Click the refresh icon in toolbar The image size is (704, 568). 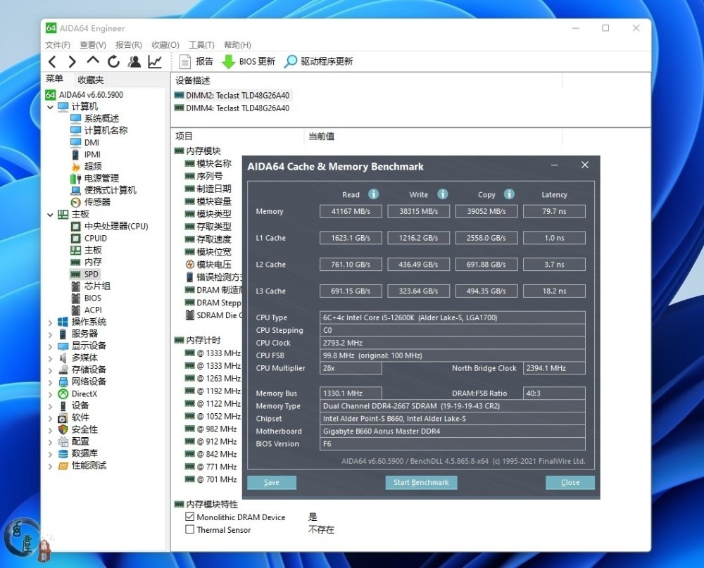click(x=113, y=62)
